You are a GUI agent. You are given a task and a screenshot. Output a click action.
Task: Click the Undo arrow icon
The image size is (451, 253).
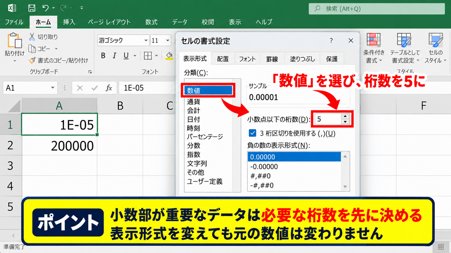tap(45, 8)
